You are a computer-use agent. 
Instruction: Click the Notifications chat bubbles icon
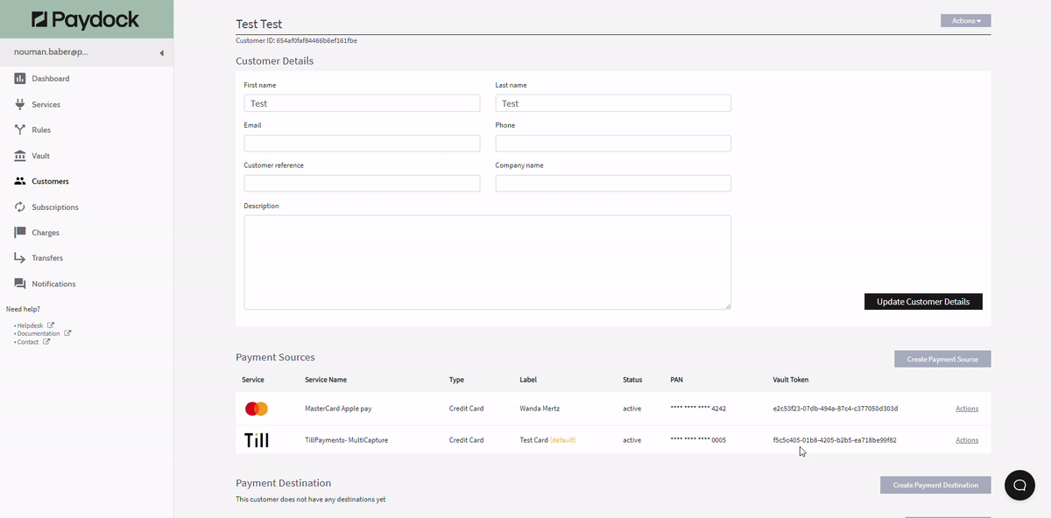(x=19, y=283)
